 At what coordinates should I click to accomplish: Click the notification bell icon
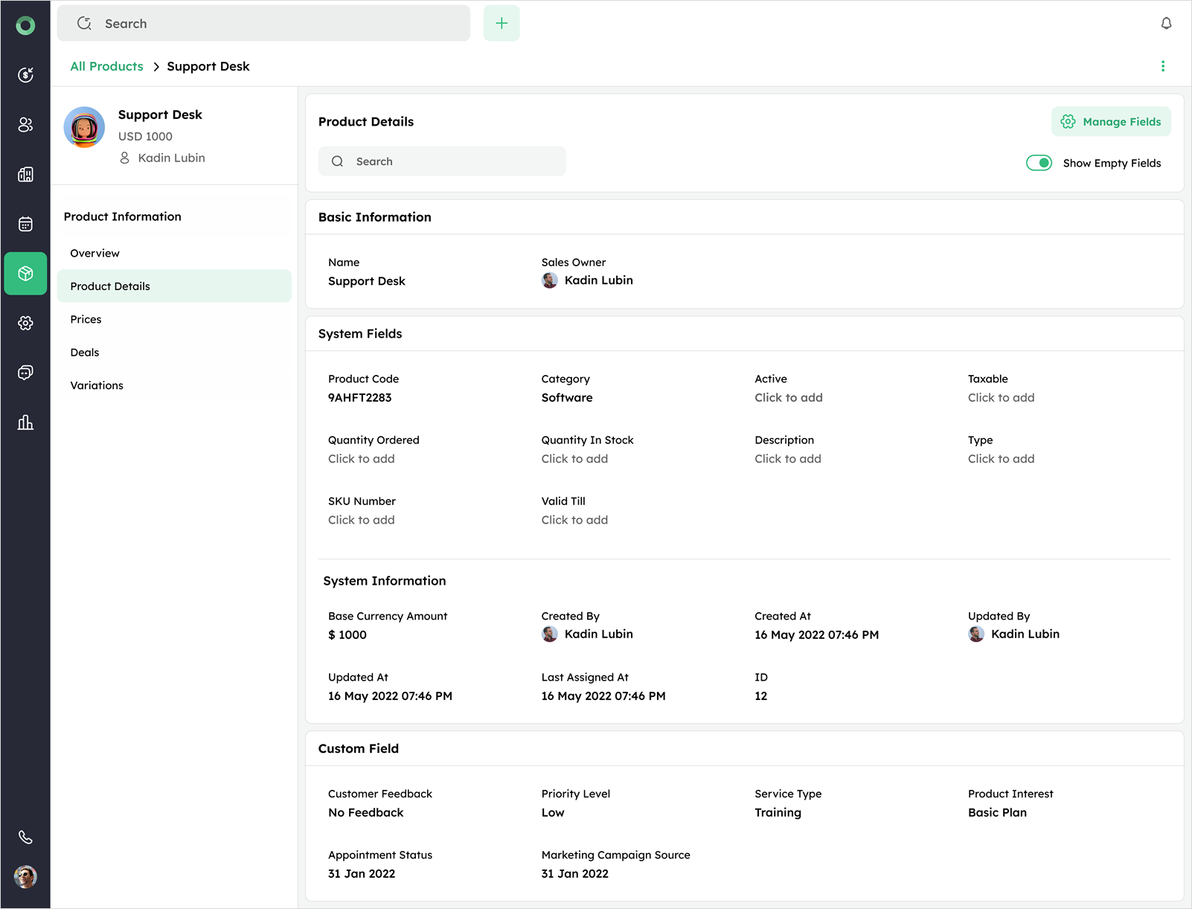tap(1166, 24)
